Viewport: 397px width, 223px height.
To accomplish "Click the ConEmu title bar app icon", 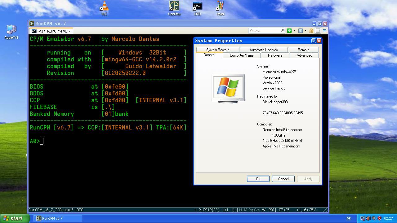I will tap(31, 24).
